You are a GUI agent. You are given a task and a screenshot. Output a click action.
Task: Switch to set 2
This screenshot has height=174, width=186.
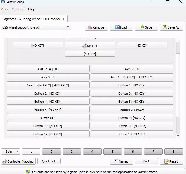52,152
